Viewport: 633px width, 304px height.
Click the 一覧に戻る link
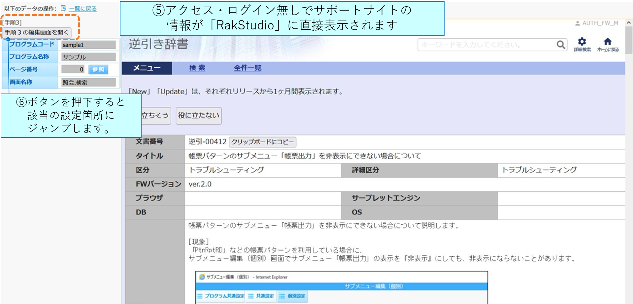click(x=83, y=9)
